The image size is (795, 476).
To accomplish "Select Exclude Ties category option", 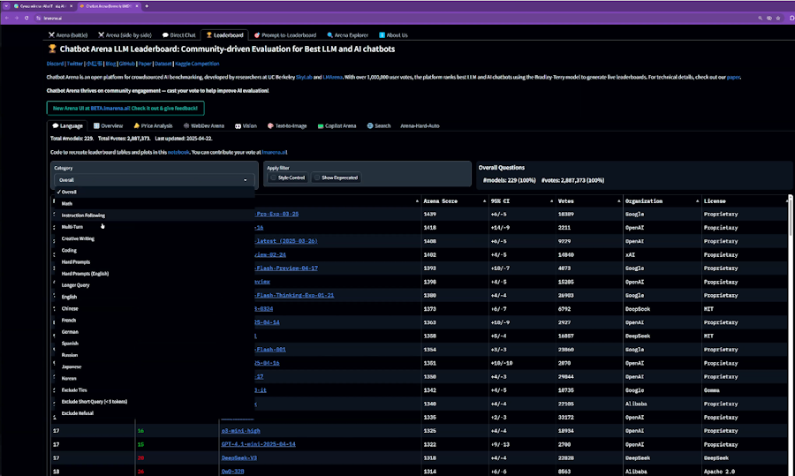I will pyautogui.click(x=154, y=390).
